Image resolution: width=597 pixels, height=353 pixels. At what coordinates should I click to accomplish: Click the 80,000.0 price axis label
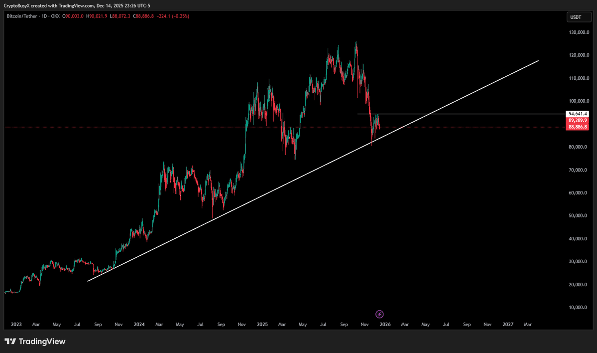(578, 147)
